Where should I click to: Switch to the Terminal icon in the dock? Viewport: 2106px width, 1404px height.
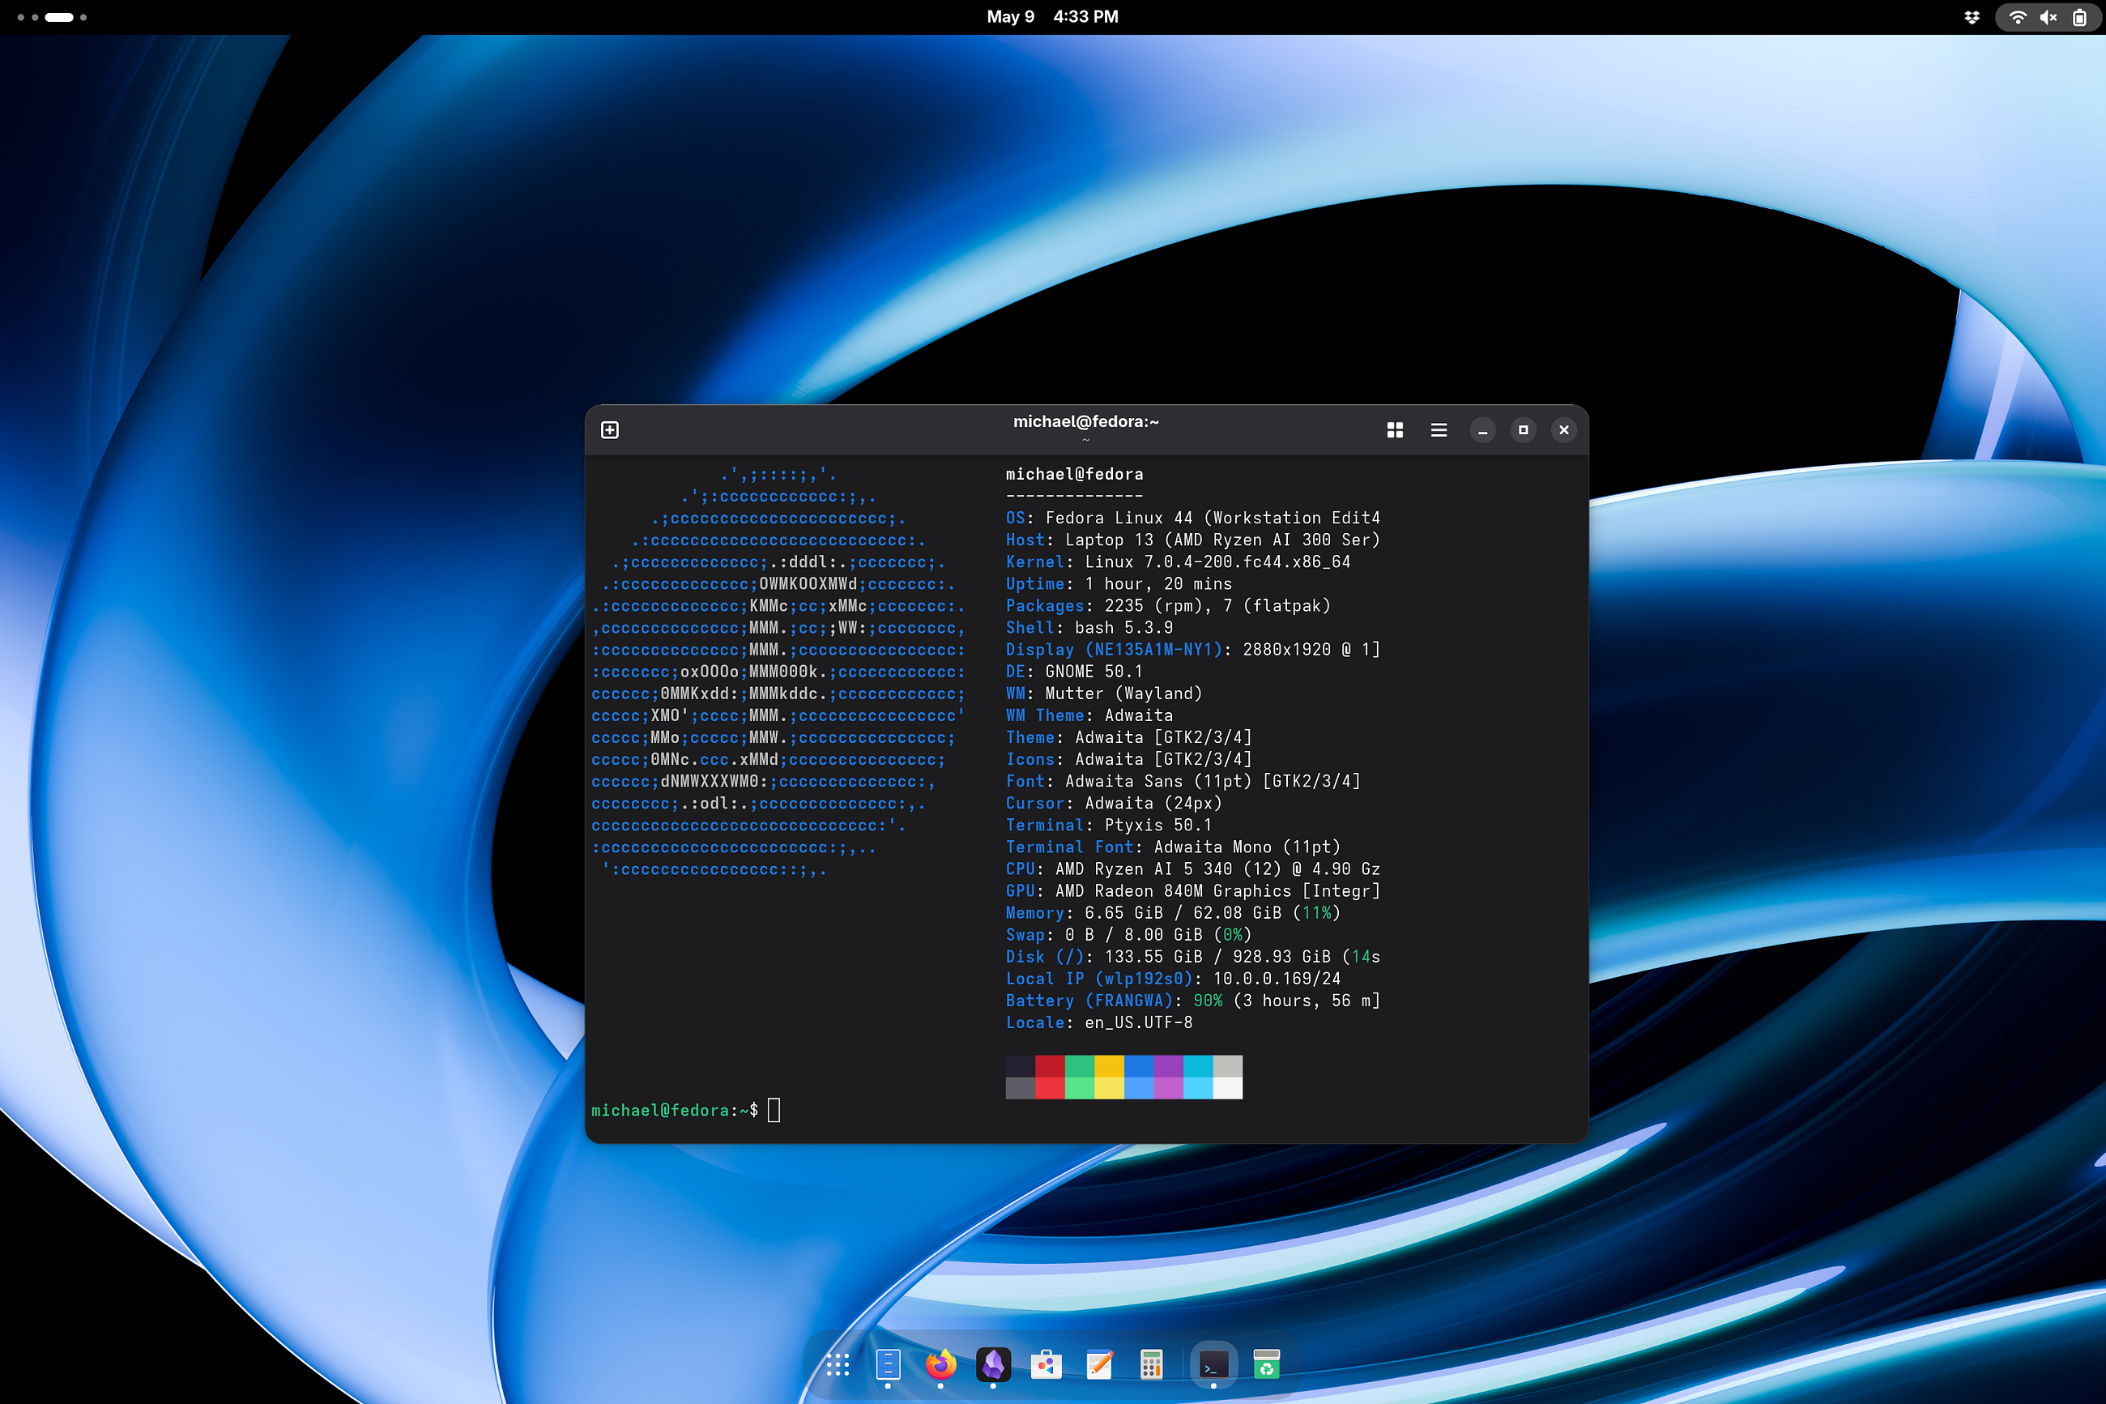click(x=1213, y=1363)
